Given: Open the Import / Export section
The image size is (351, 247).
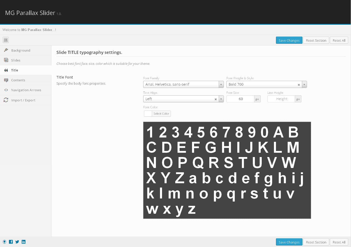Looking at the screenshot, I should coord(25,100).
